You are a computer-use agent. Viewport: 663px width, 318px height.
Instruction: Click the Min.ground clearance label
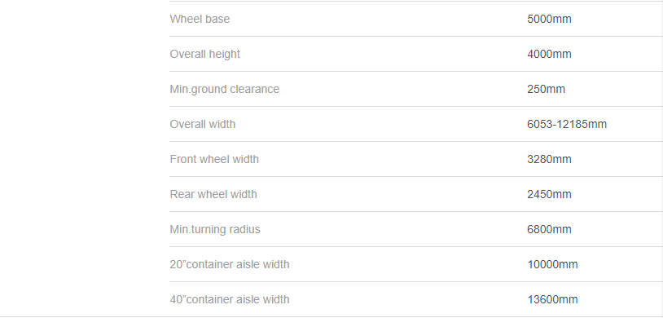tap(225, 90)
